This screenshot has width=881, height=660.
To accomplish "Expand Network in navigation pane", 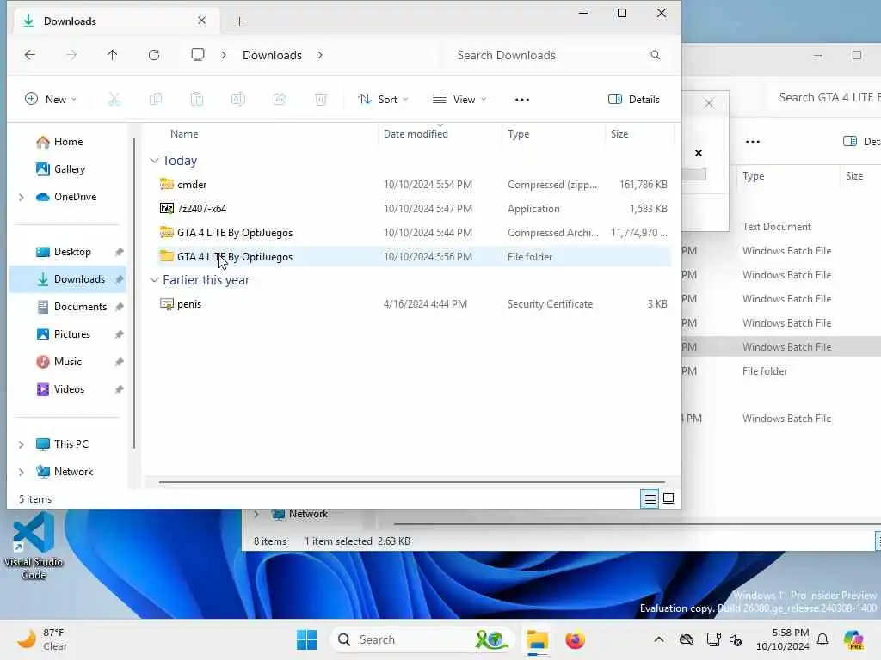I will coord(22,472).
